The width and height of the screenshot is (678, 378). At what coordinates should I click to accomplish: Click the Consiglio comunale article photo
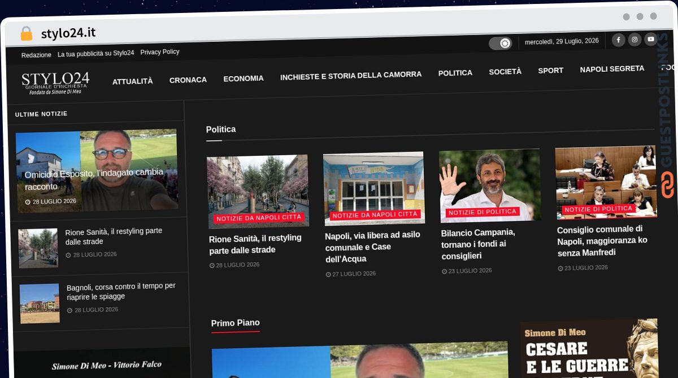click(606, 182)
